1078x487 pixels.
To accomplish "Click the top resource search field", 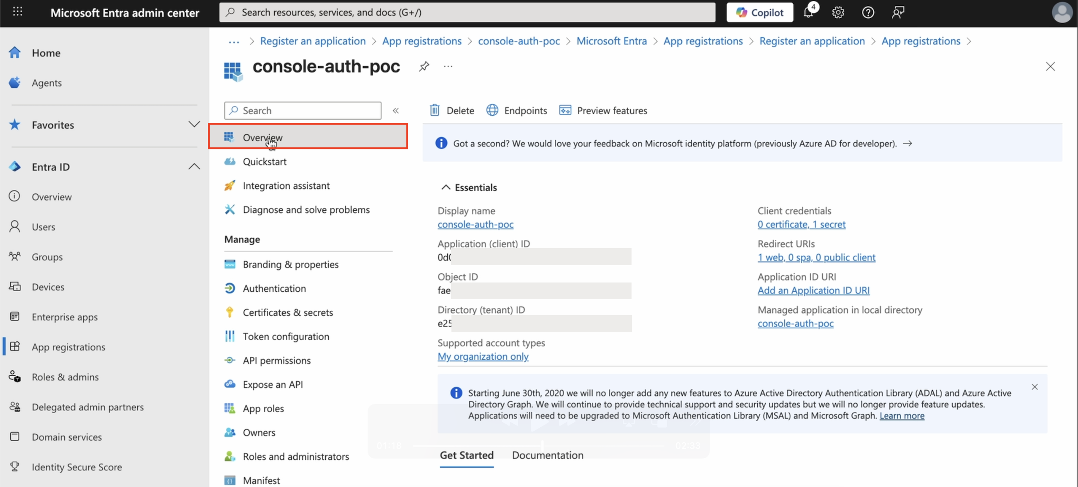I will [467, 12].
